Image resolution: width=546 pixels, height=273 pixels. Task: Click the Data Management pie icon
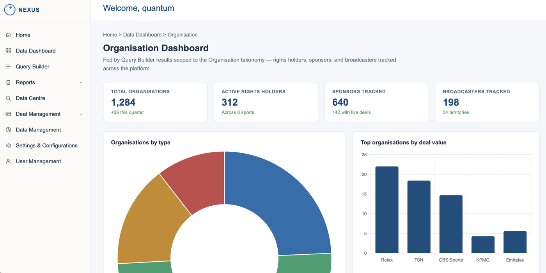coord(8,130)
